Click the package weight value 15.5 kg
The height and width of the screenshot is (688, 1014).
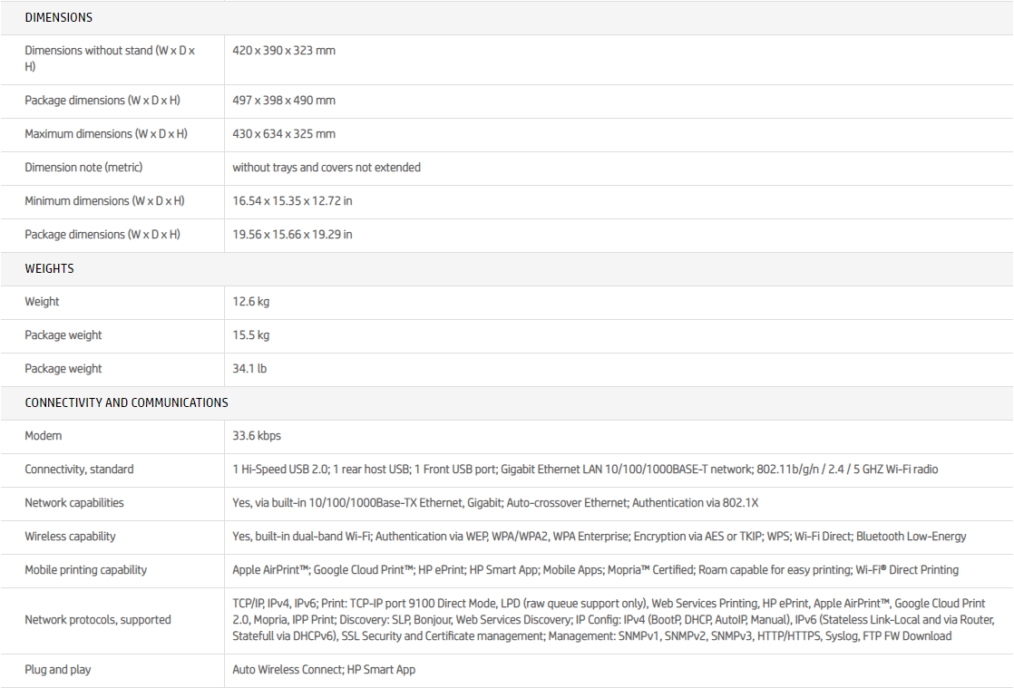click(250, 335)
